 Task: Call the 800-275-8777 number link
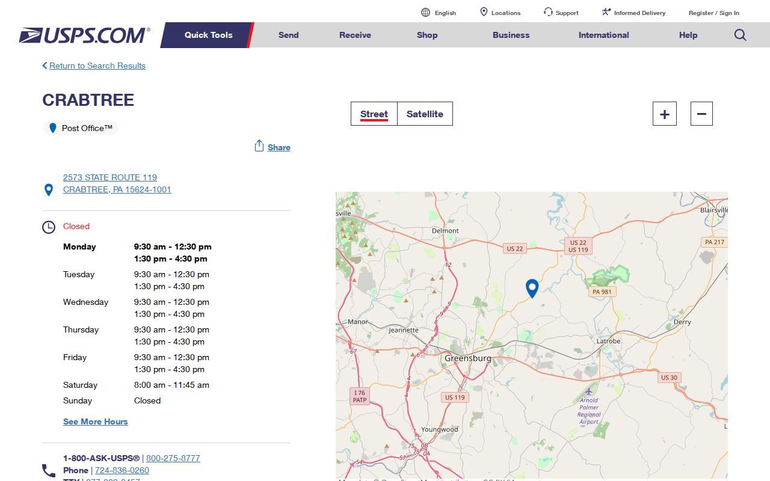(x=173, y=458)
